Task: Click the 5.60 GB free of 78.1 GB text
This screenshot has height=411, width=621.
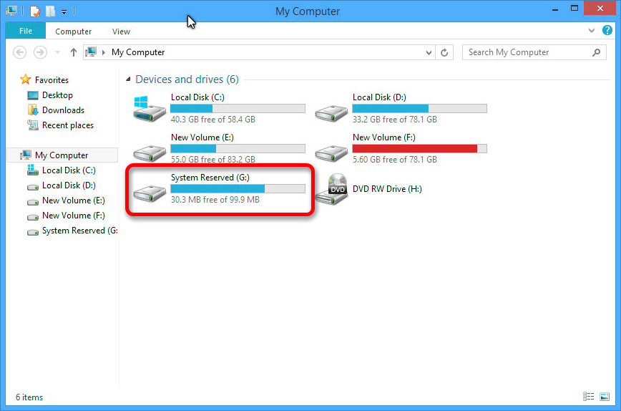Action: tap(394, 160)
